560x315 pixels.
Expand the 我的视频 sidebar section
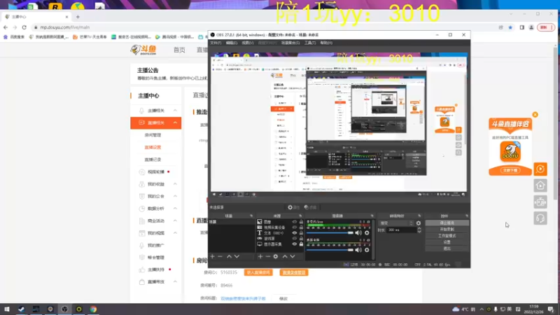175,233
